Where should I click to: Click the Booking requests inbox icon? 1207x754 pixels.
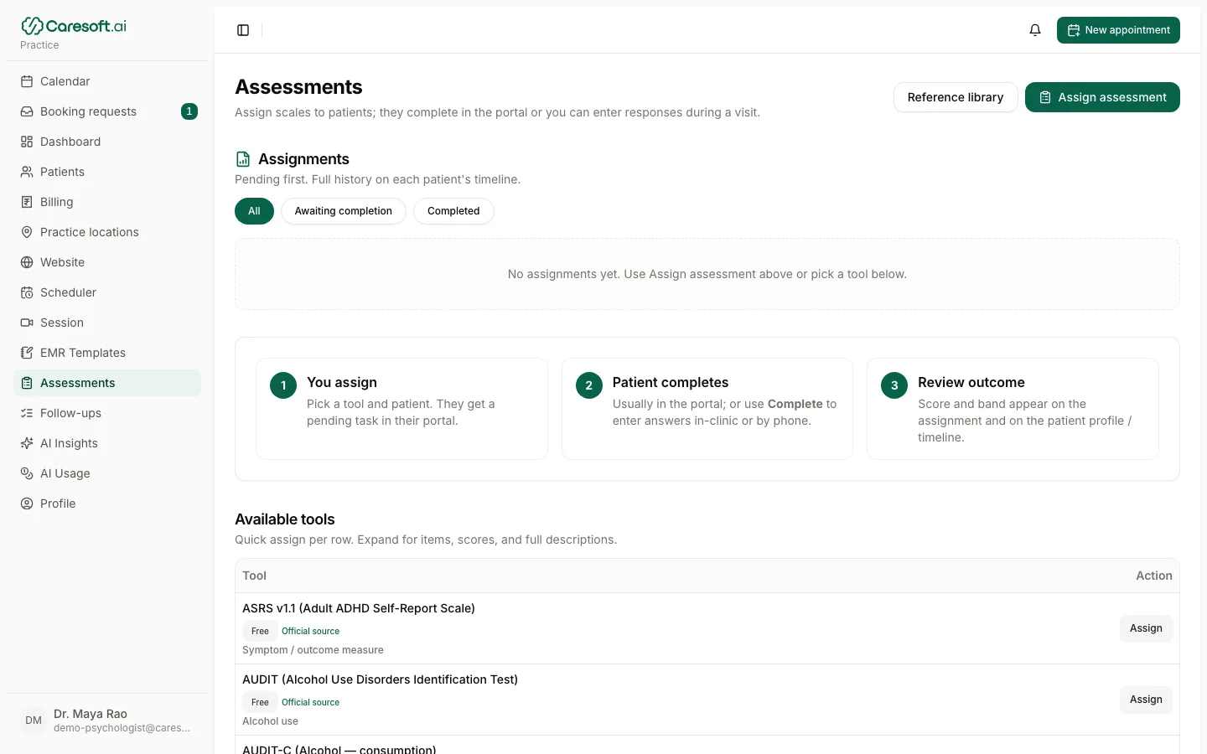(x=27, y=111)
